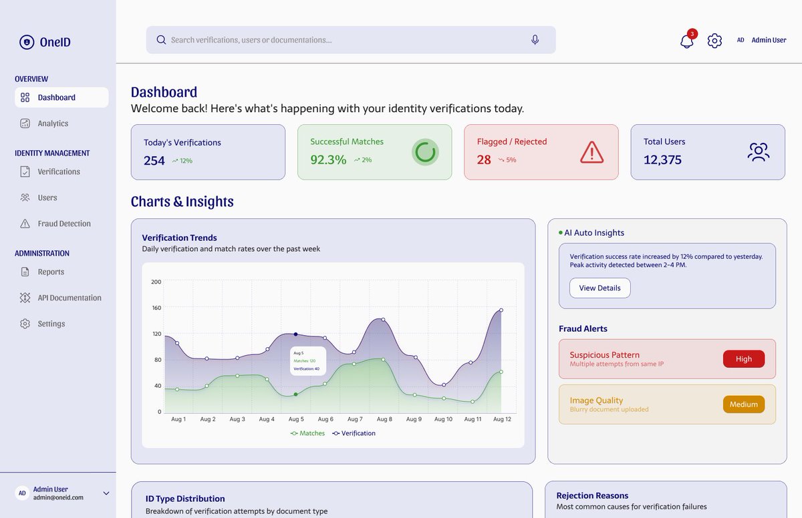The image size is (802, 518).
Task: Click the High severity badge
Action: click(x=744, y=359)
